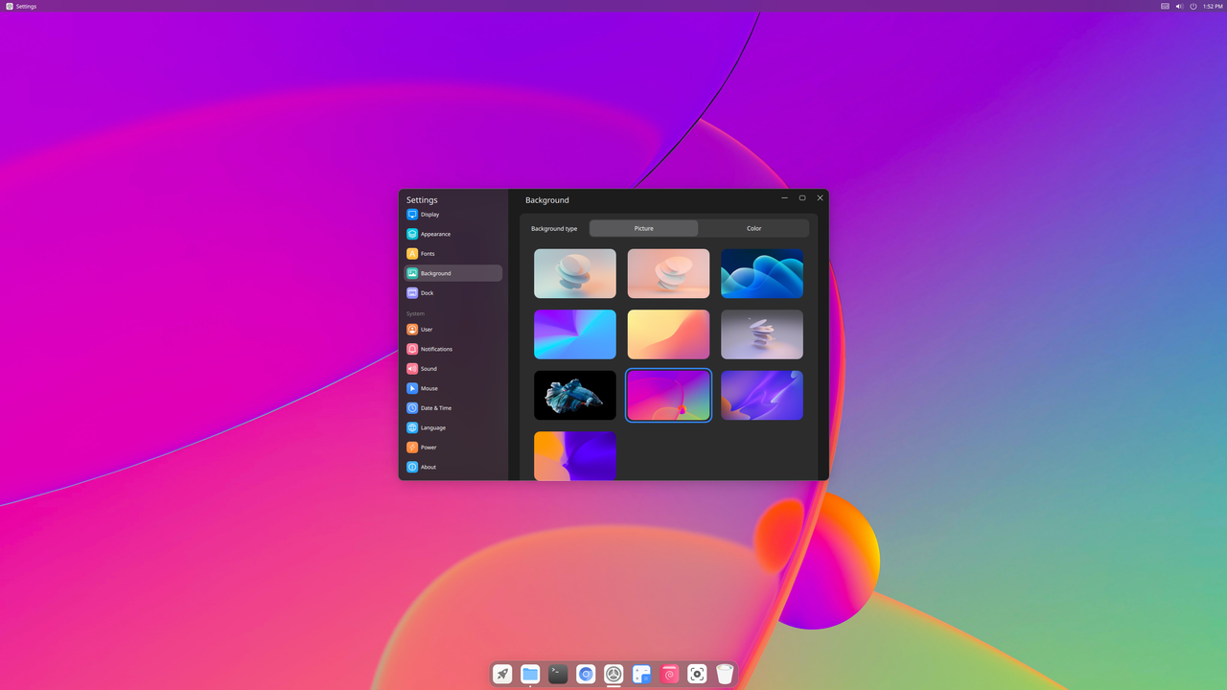1227x690 pixels.
Task: Select the blue waves wallpaper
Action: point(762,273)
